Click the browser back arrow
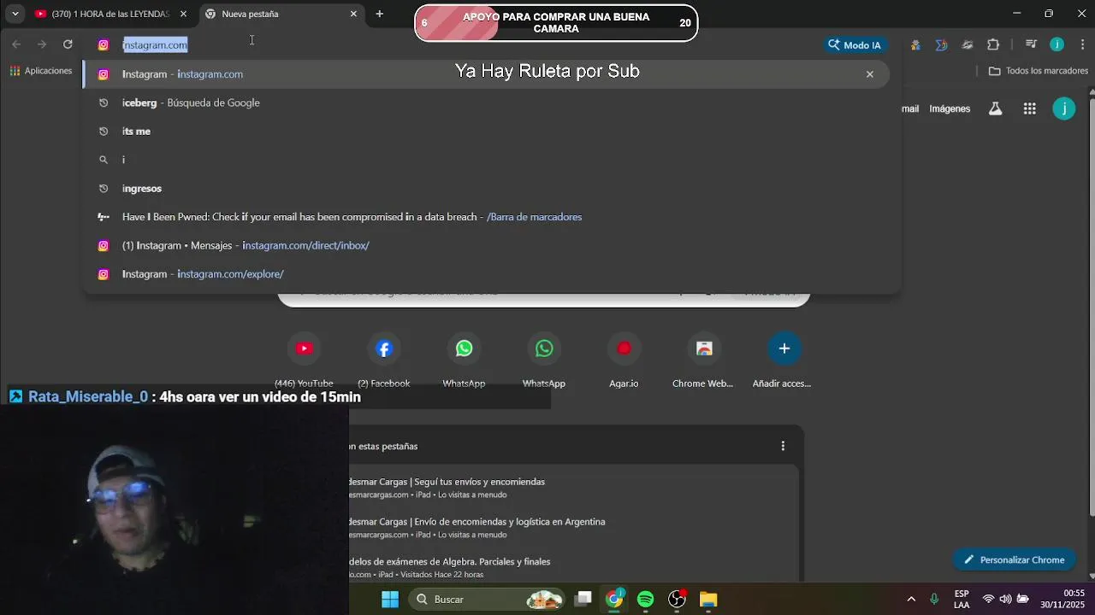Screen dimensions: 1095x615 (16, 44)
